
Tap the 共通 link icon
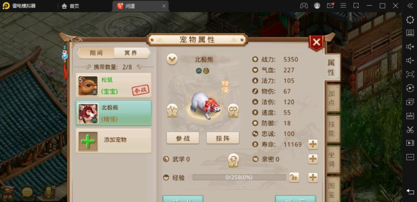click(x=233, y=110)
